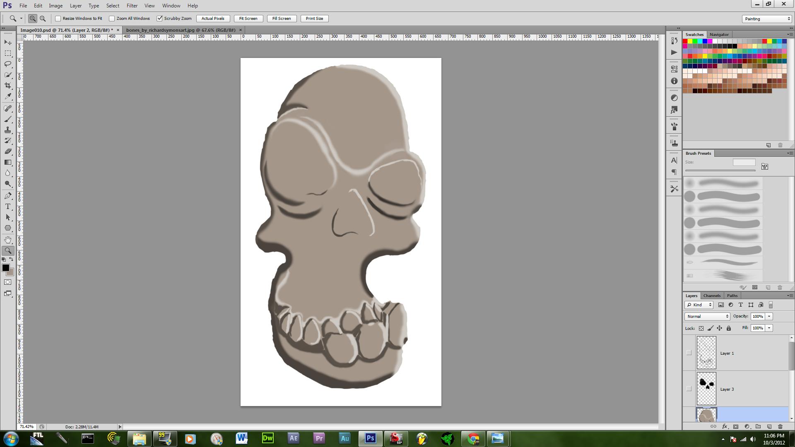Click the zoom percentage field in status bar
The width and height of the screenshot is (795, 447).
click(x=26, y=427)
